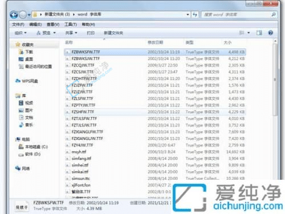
Task: Click the scrollbar up arrow in file list
Action: (275, 41)
